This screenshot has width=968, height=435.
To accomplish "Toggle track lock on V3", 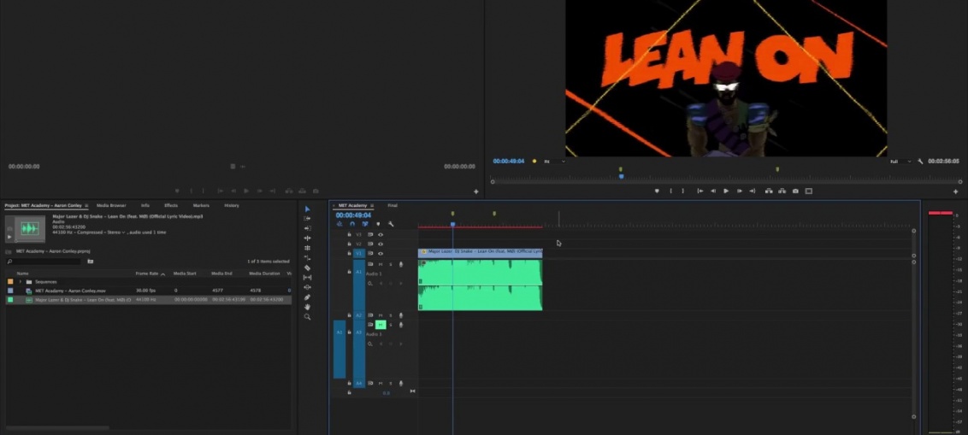I will click(x=349, y=234).
